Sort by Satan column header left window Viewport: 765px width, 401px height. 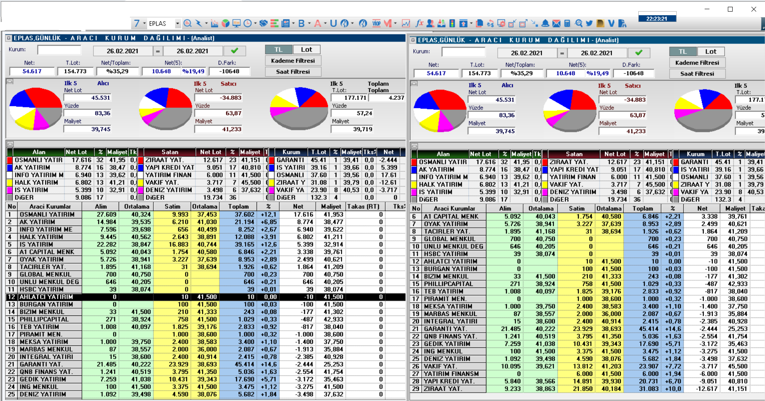point(170,152)
